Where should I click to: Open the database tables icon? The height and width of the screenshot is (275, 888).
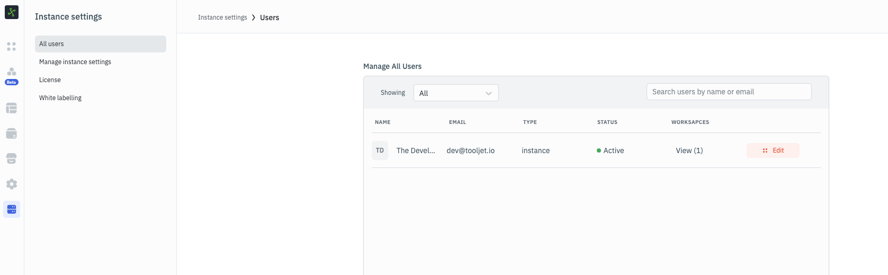click(12, 108)
